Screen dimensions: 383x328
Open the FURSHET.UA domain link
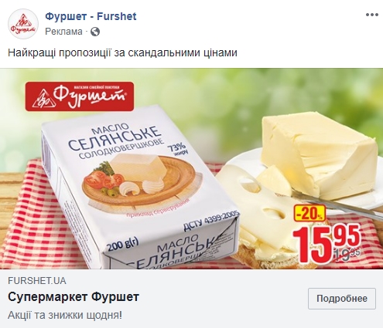pos(37,281)
